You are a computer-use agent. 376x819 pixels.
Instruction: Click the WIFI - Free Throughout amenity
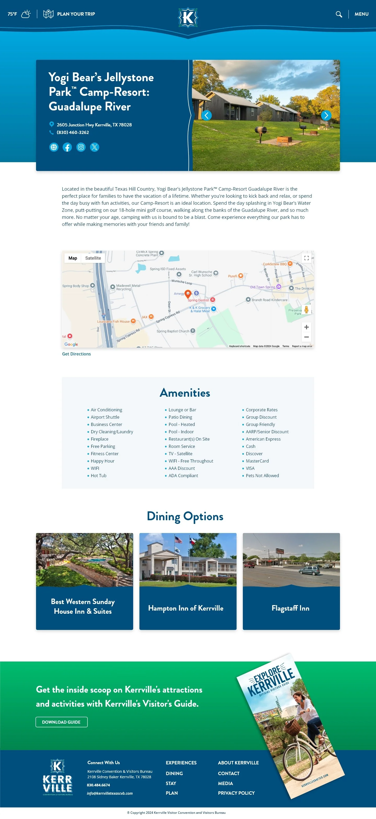[x=191, y=461]
